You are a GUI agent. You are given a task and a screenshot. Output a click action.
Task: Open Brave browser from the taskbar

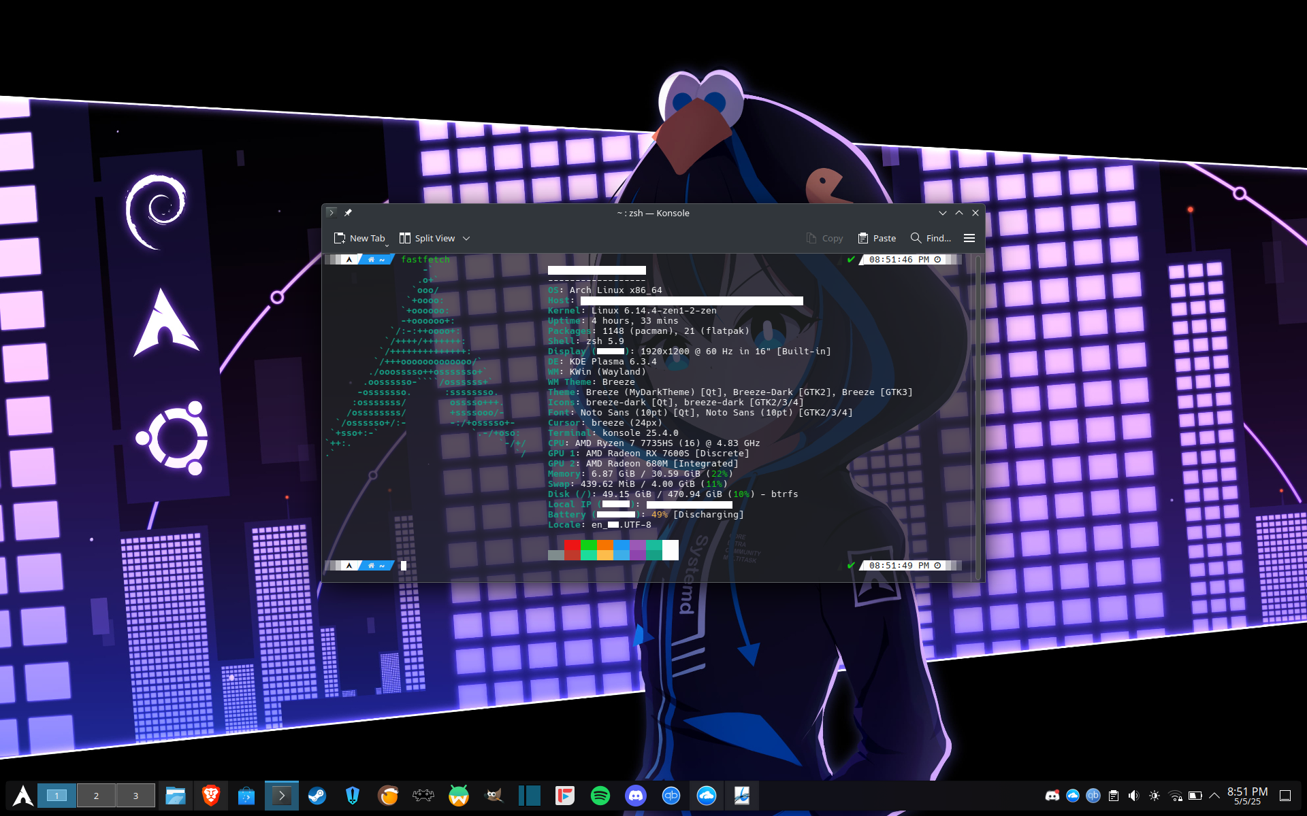point(211,796)
